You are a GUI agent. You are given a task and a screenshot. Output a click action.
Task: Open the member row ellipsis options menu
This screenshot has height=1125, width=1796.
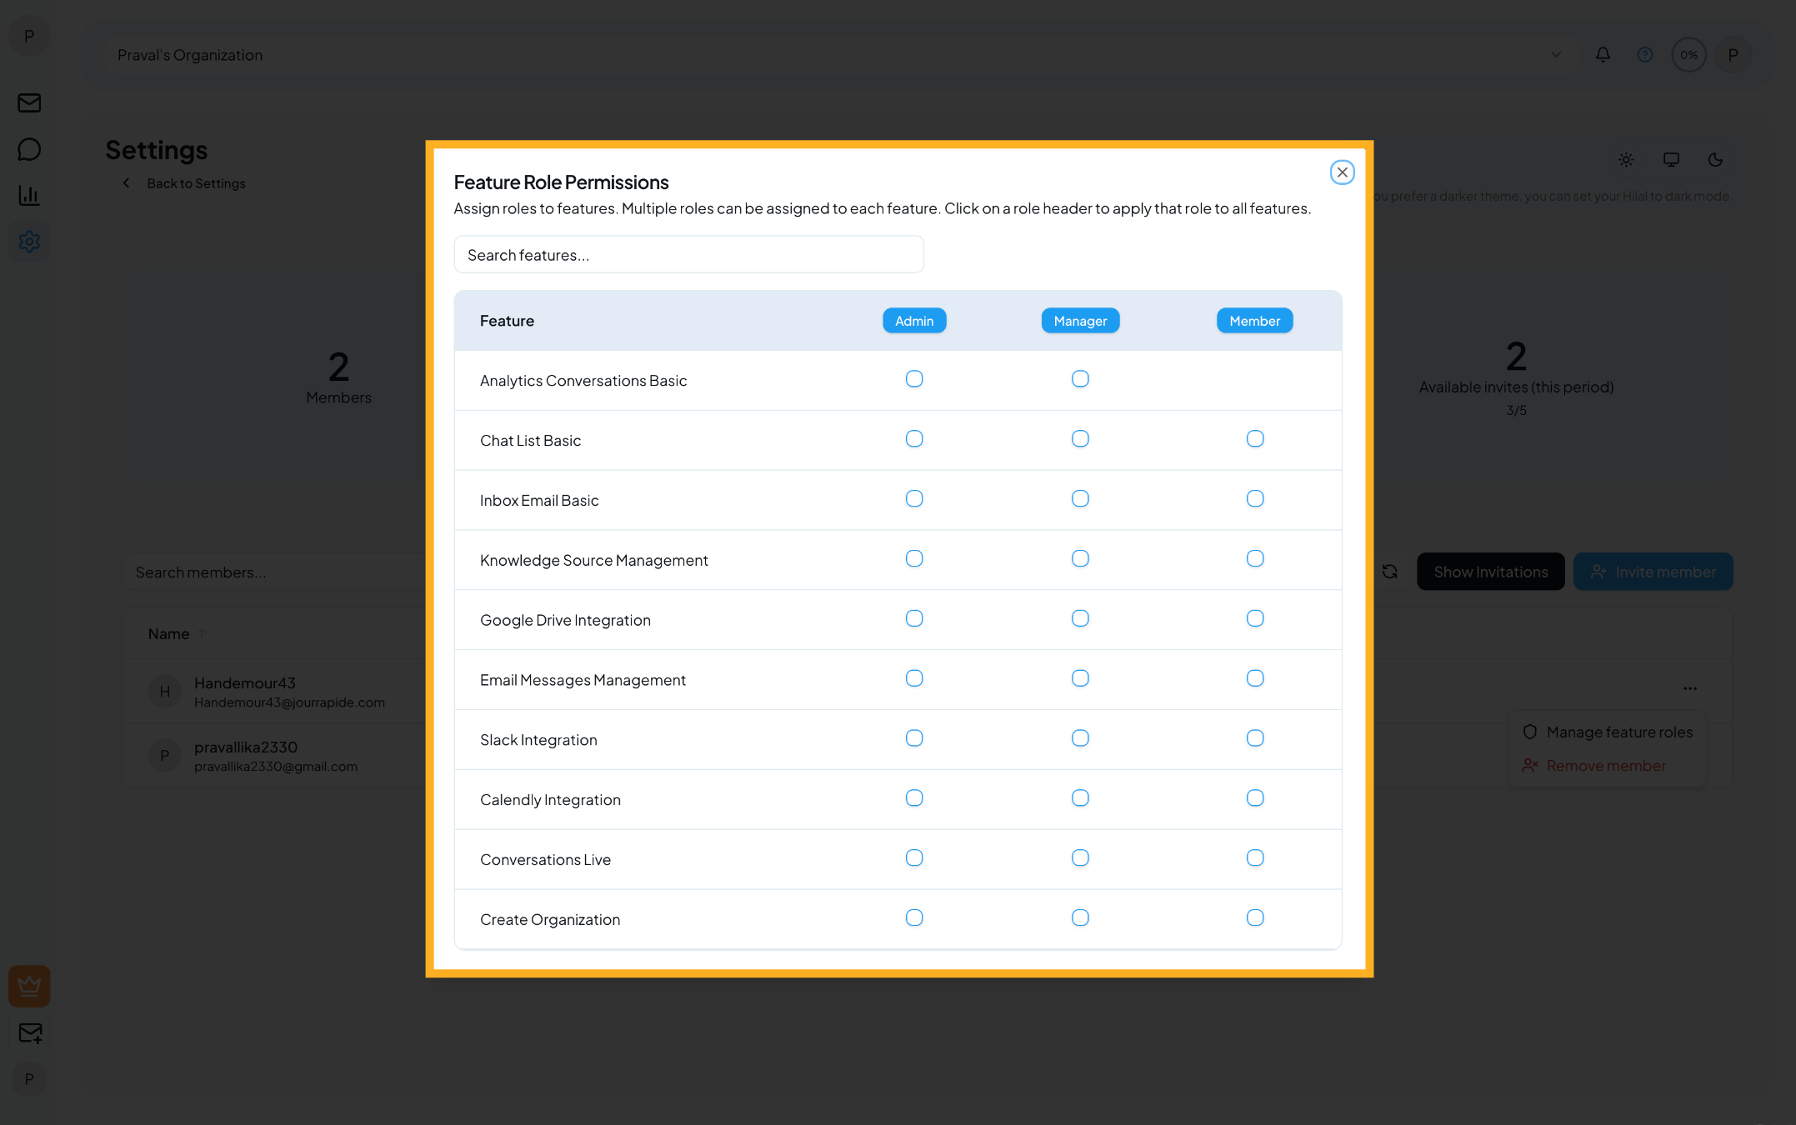click(1690, 688)
